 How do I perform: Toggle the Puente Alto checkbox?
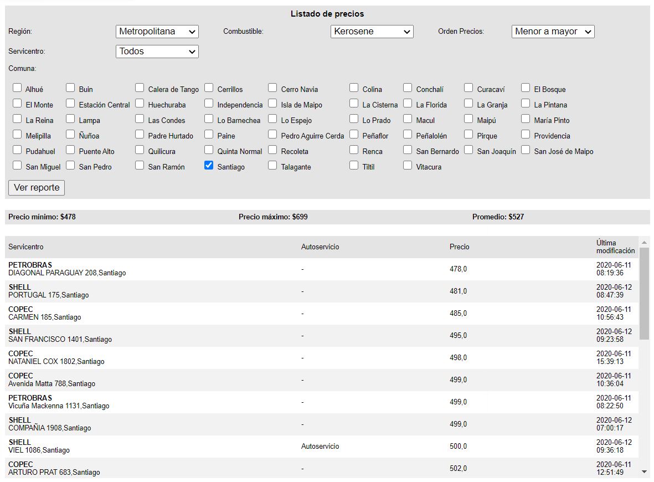point(70,150)
